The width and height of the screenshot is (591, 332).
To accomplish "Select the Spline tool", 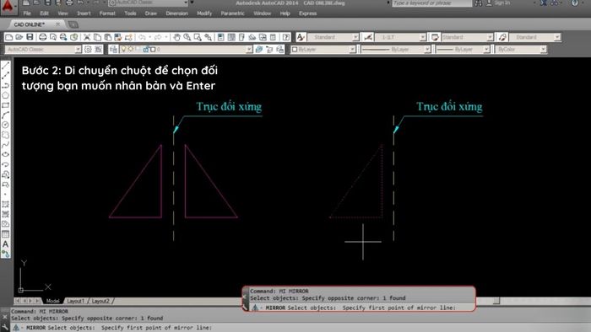I will point(5,145).
